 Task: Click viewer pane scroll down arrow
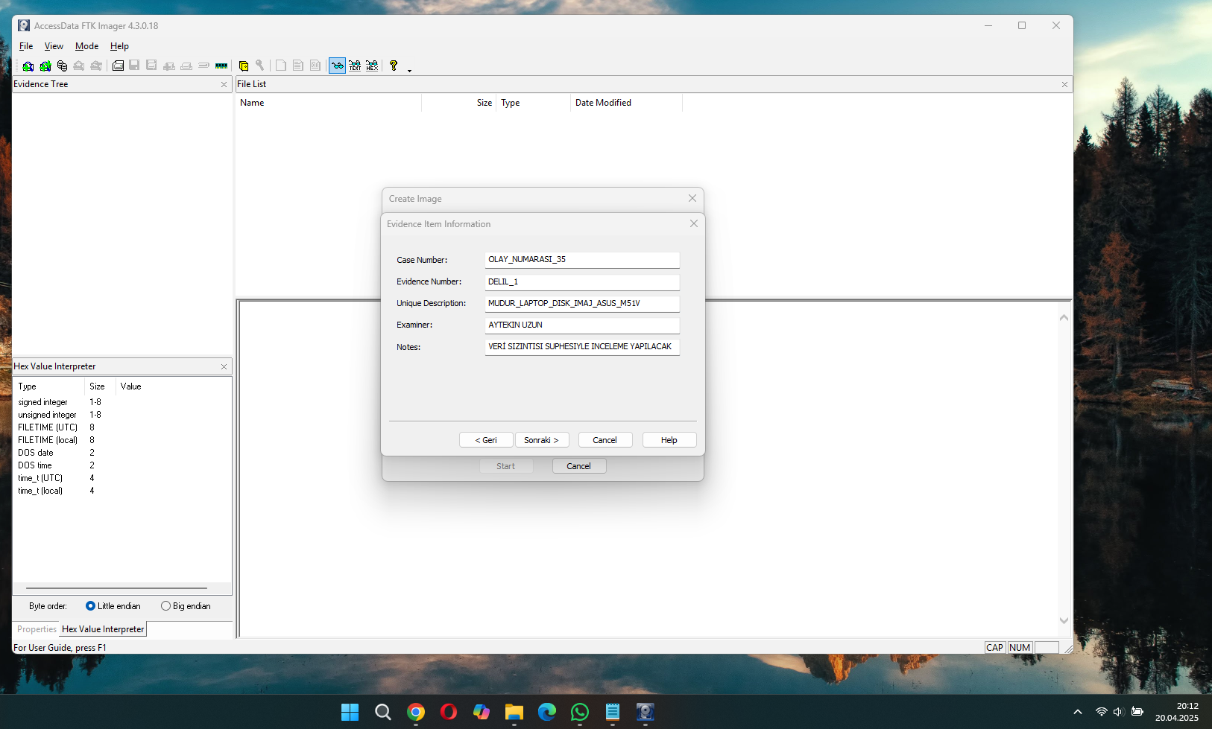[x=1064, y=620]
